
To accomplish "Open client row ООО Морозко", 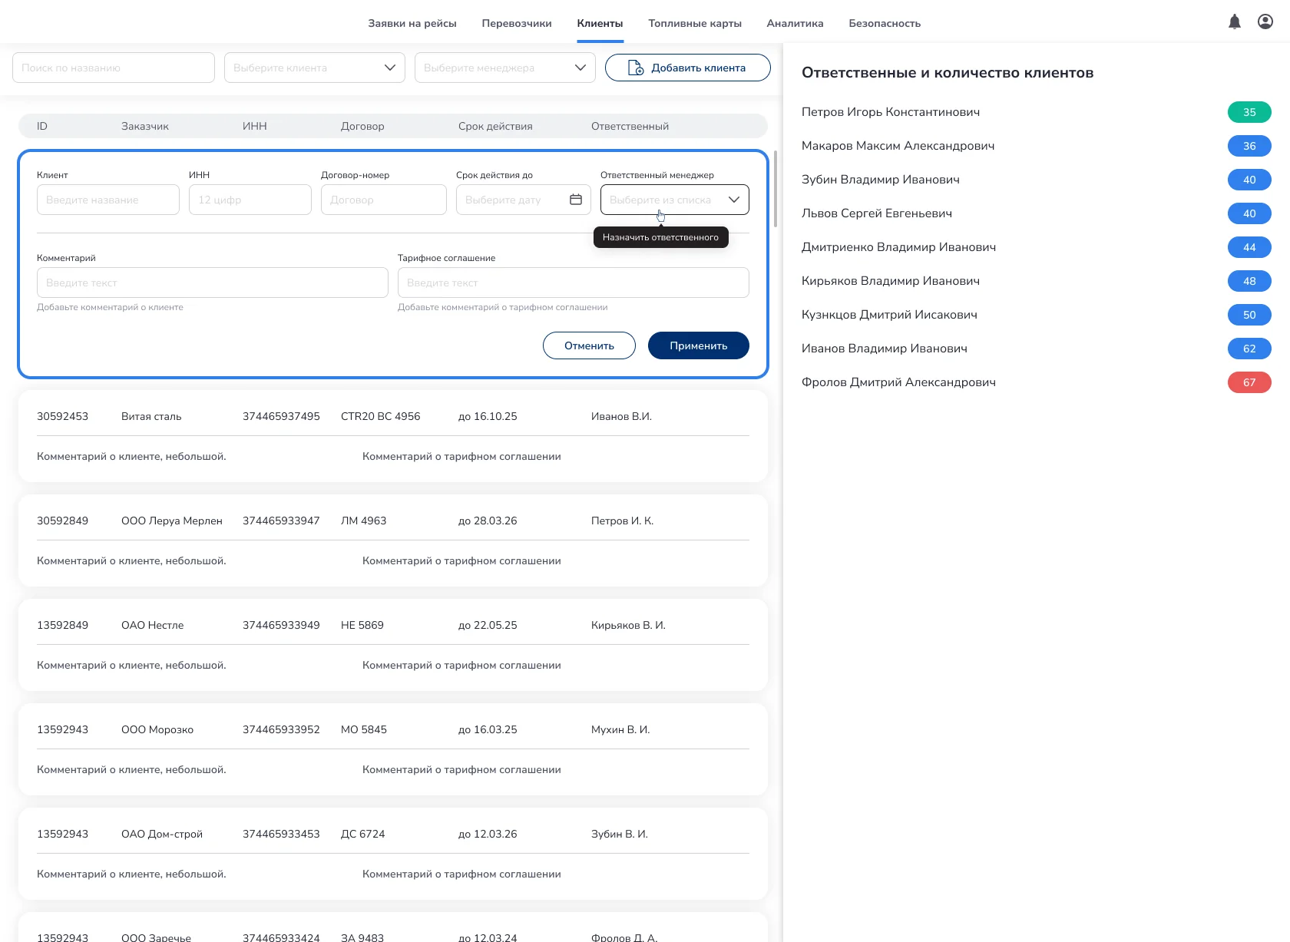I will pos(393,749).
